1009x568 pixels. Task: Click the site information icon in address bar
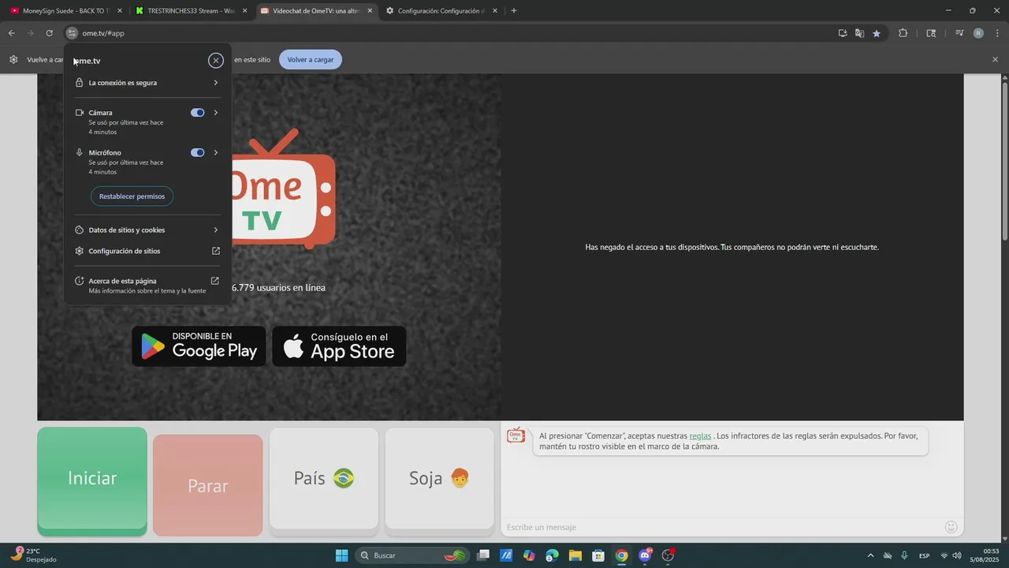[x=72, y=33]
